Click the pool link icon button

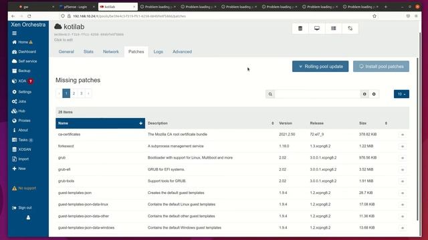350,28
